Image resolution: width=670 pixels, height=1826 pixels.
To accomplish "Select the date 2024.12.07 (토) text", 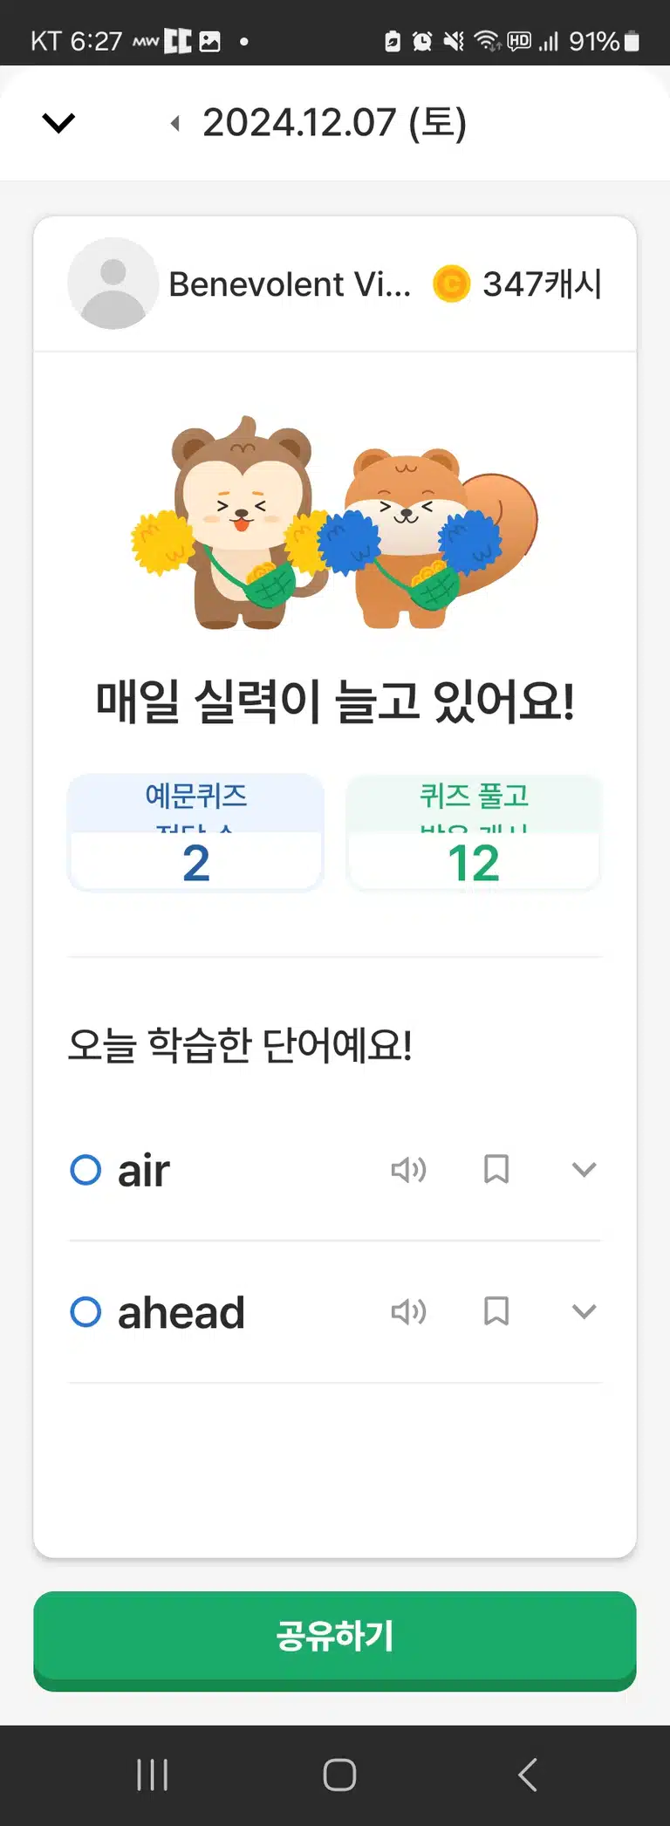I will [x=335, y=123].
